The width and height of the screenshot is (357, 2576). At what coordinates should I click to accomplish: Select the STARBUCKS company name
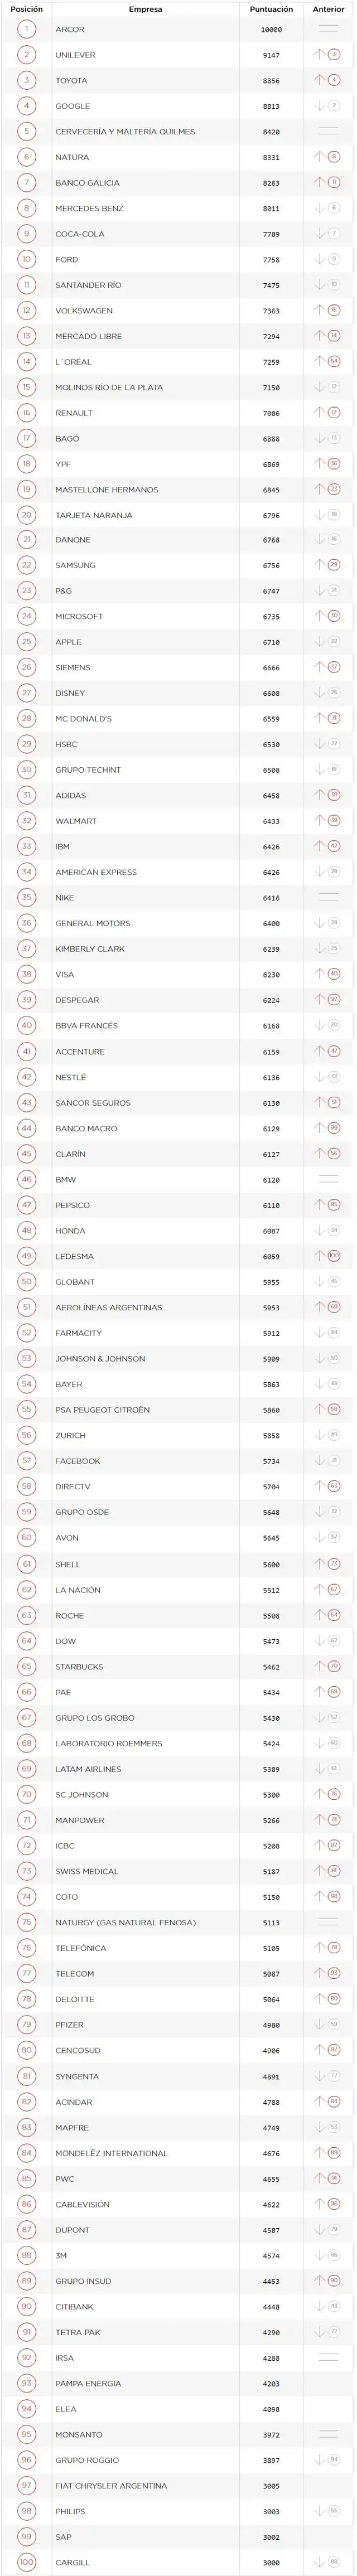point(79,1666)
